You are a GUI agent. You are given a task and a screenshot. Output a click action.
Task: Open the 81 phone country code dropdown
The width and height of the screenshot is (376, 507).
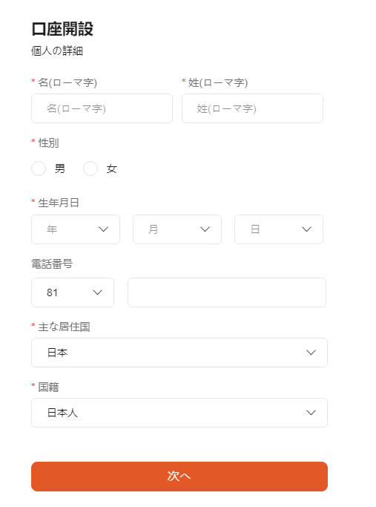tap(73, 292)
